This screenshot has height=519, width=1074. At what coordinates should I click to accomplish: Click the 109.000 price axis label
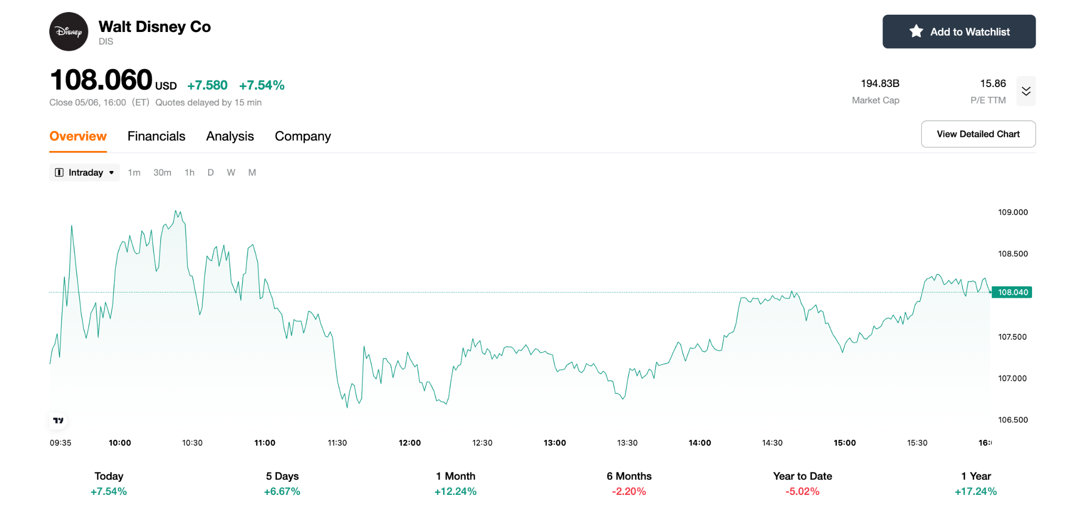click(x=1013, y=212)
